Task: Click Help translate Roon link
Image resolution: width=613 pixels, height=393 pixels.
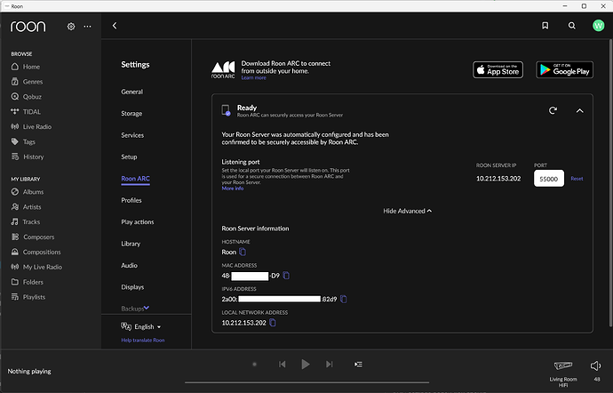Action: coord(143,341)
